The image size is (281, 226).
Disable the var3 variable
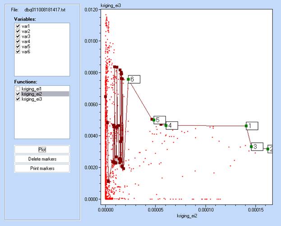pyautogui.click(x=18, y=36)
